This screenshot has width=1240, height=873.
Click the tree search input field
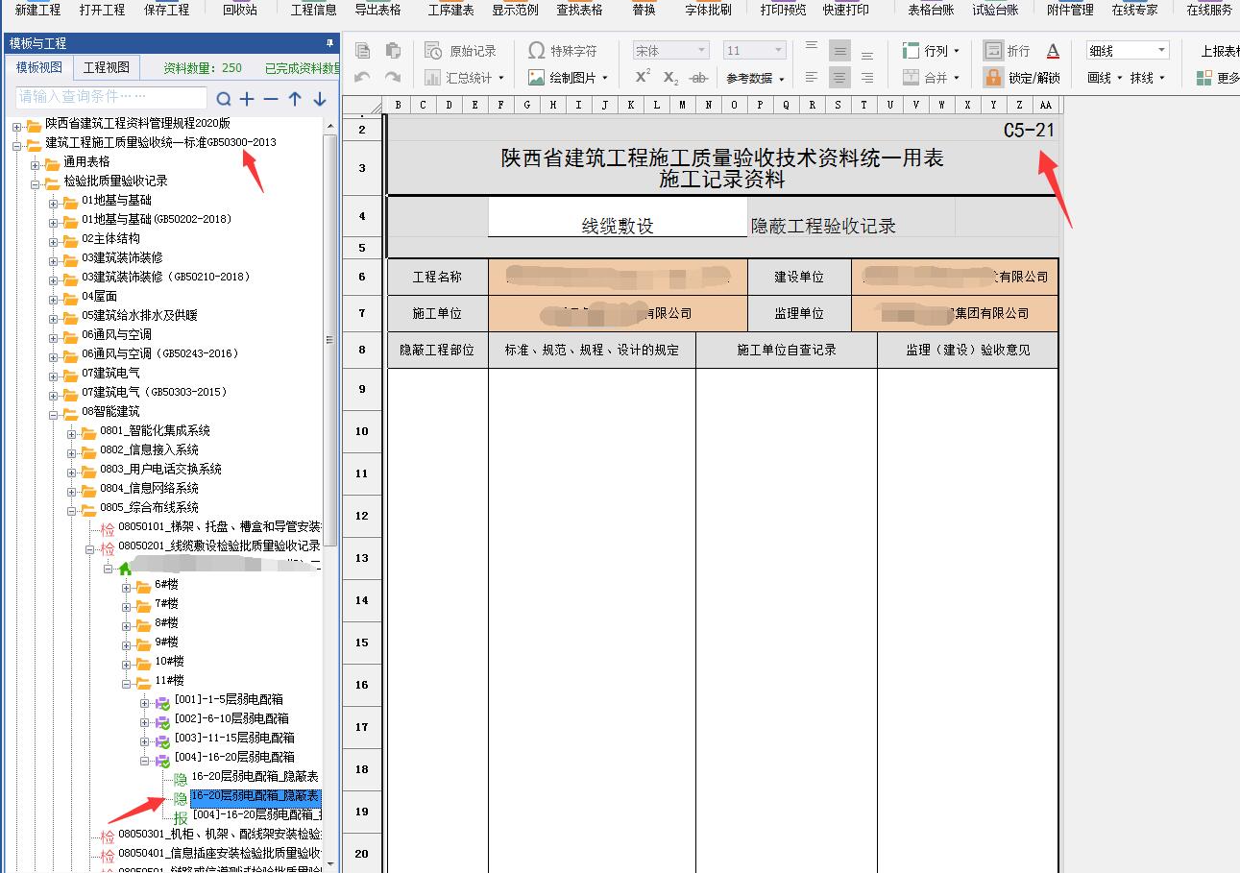[110, 97]
